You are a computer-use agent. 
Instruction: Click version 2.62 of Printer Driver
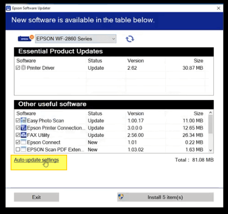click(132, 68)
